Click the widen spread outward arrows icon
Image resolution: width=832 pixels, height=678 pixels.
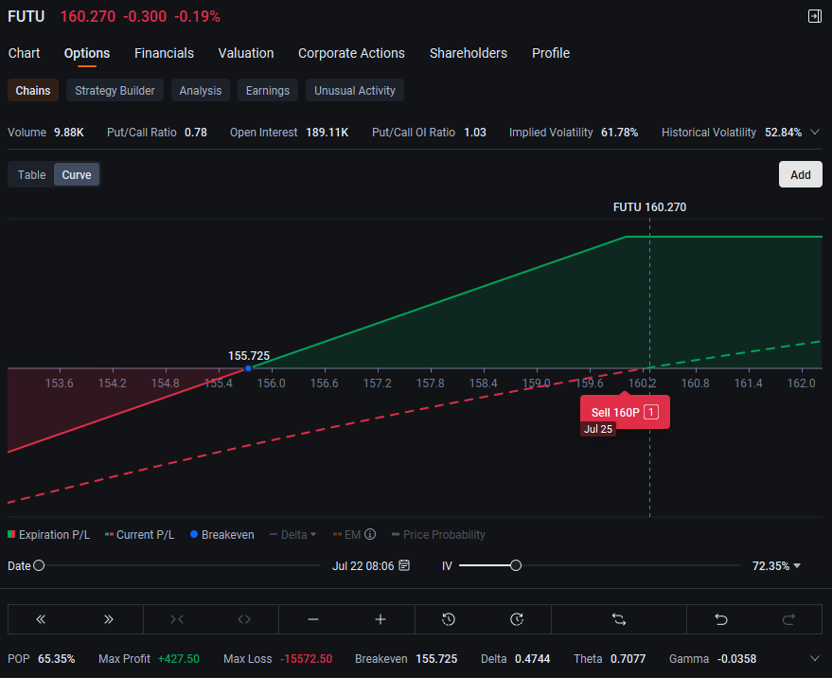pos(244,619)
